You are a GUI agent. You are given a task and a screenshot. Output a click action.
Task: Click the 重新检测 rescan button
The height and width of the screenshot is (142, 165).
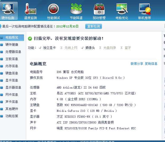click(x=93, y=26)
